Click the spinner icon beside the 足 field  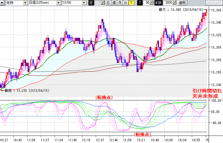[103, 3]
